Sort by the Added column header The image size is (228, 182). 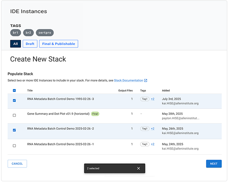tap(166, 90)
